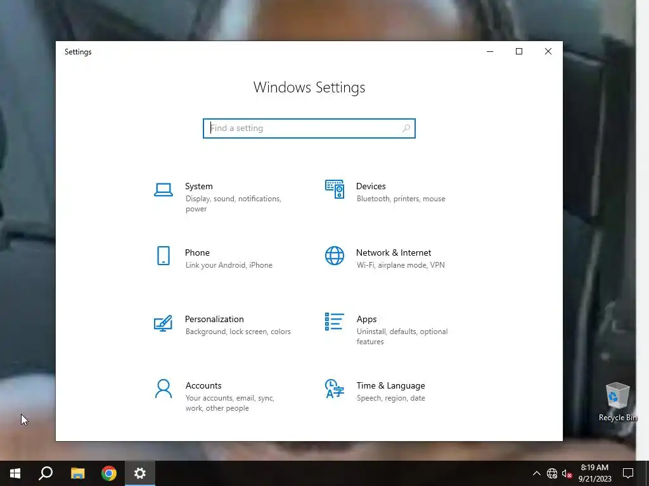Screen dimensions: 649x486
Task: Open the Devices keyboard and speaker icon
Action: [x=335, y=189]
